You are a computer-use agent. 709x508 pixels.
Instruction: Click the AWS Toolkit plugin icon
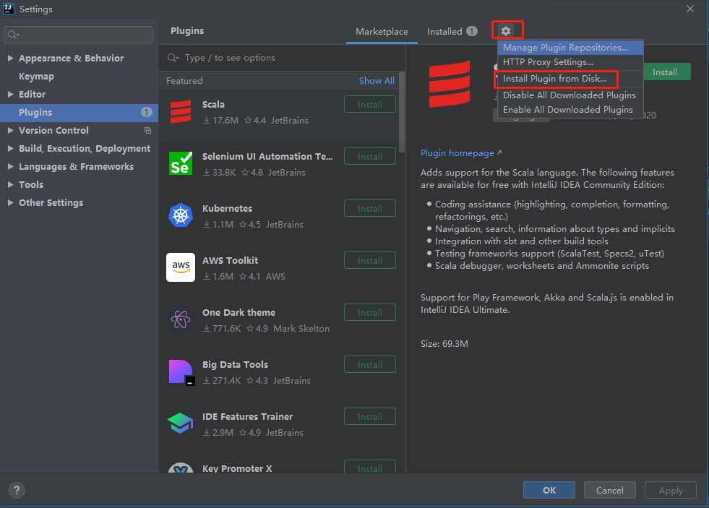point(182,267)
